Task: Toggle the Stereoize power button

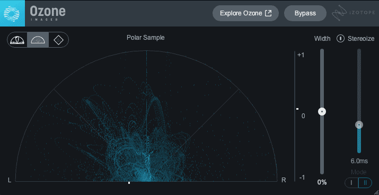Action: pyautogui.click(x=340, y=39)
